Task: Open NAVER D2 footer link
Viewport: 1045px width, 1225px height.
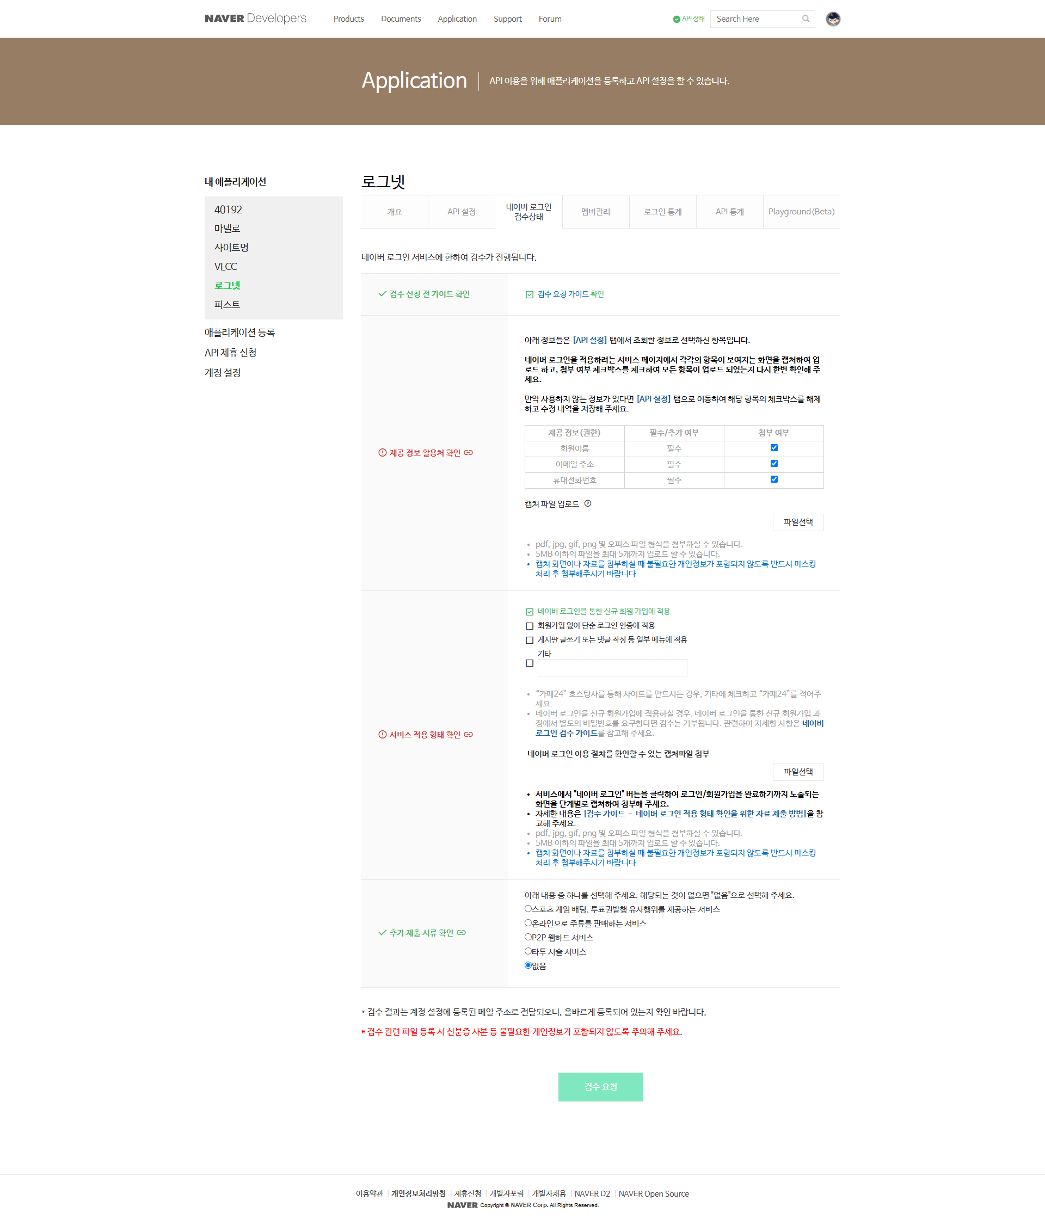Action: click(592, 1193)
